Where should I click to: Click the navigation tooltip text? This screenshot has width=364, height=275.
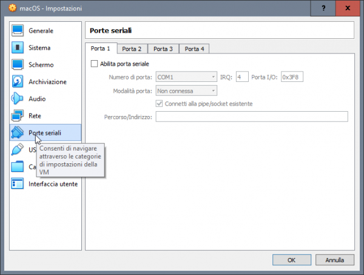(70, 160)
